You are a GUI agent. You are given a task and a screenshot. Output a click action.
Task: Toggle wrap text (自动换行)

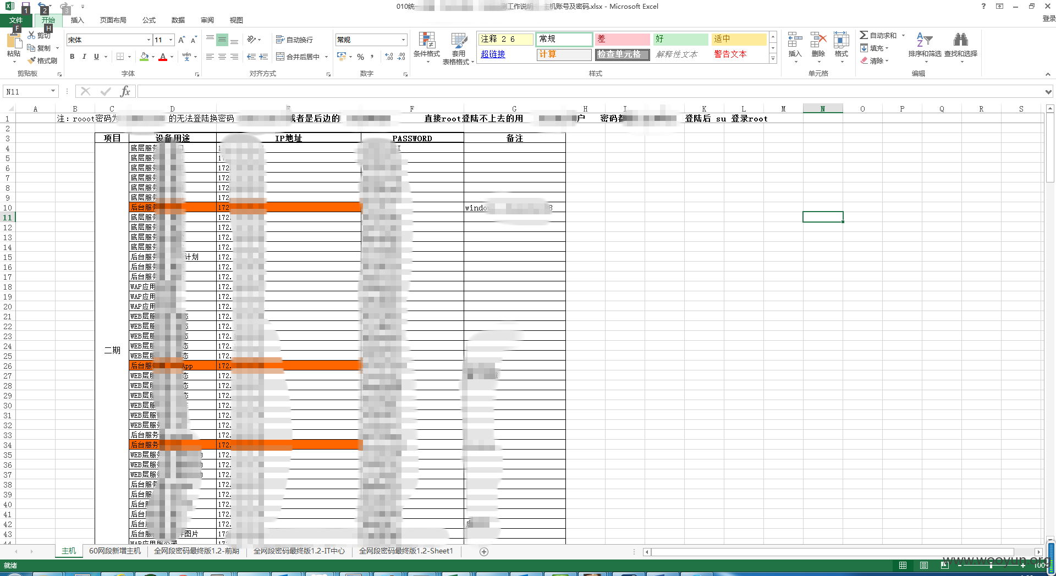point(294,40)
